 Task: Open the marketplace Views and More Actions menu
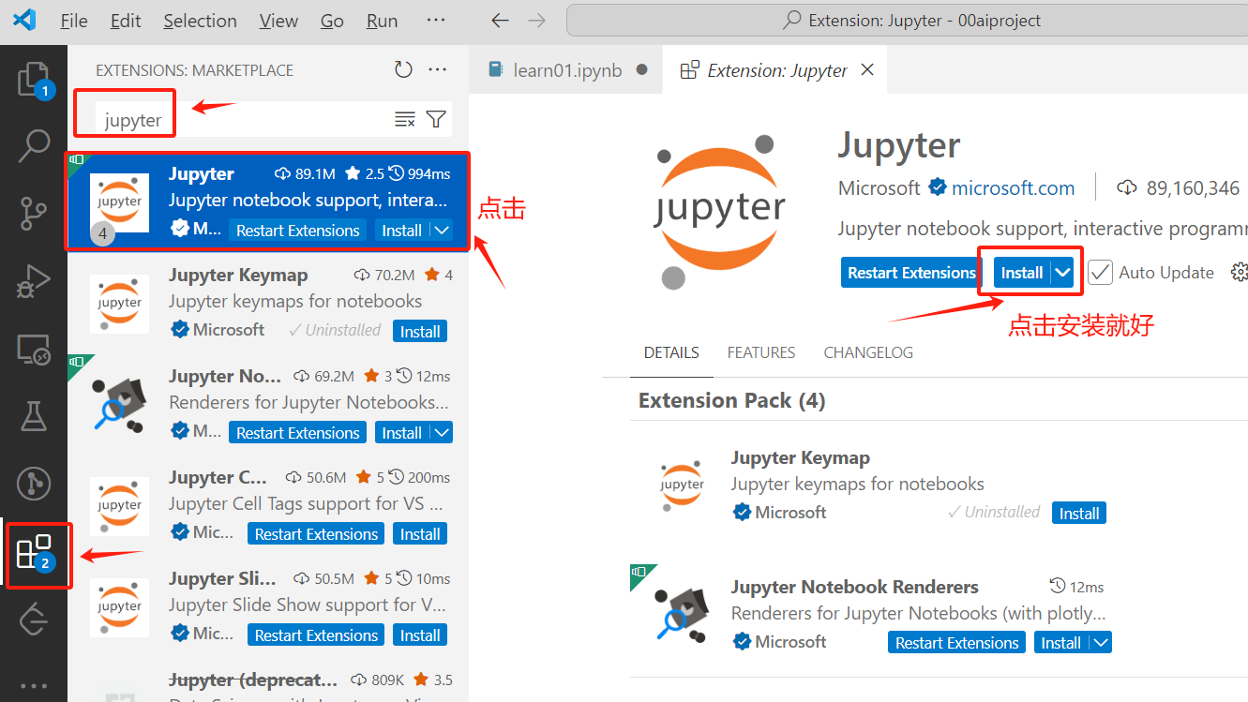(x=438, y=70)
